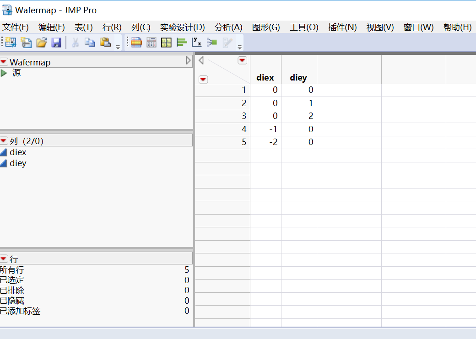This screenshot has width=476, height=339.
Task: Click the New Data Table icon
Action: click(x=10, y=42)
